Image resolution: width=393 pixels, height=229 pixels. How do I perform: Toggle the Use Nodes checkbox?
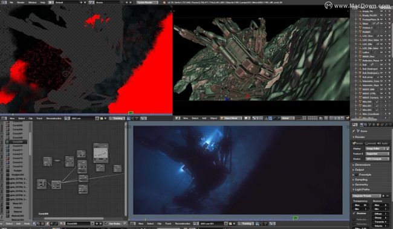(106, 224)
